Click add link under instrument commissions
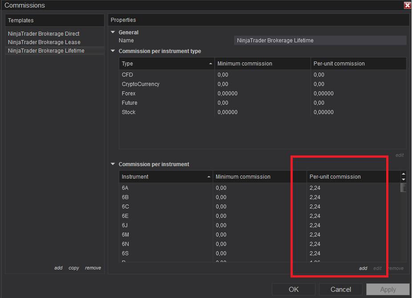The height and width of the screenshot is (298, 412). (363, 268)
